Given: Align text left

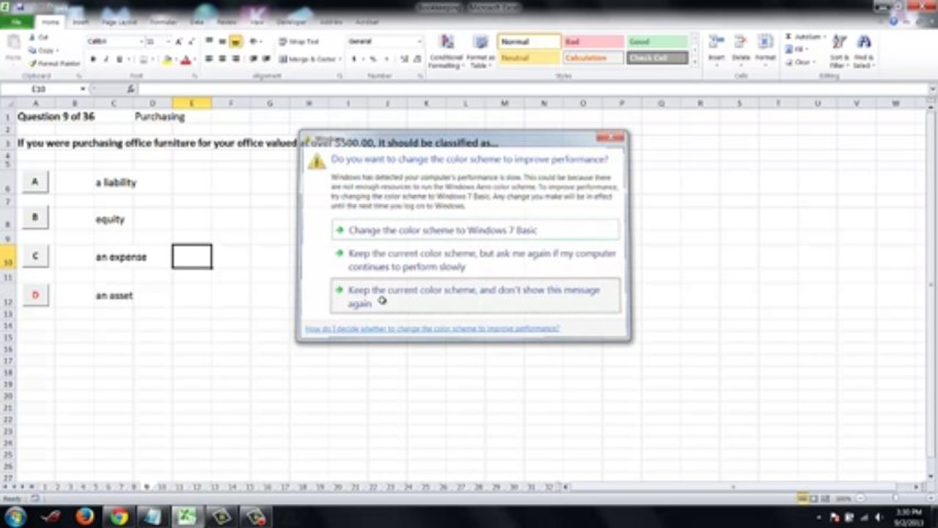Looking at the screenshot, I should point(209,59).
